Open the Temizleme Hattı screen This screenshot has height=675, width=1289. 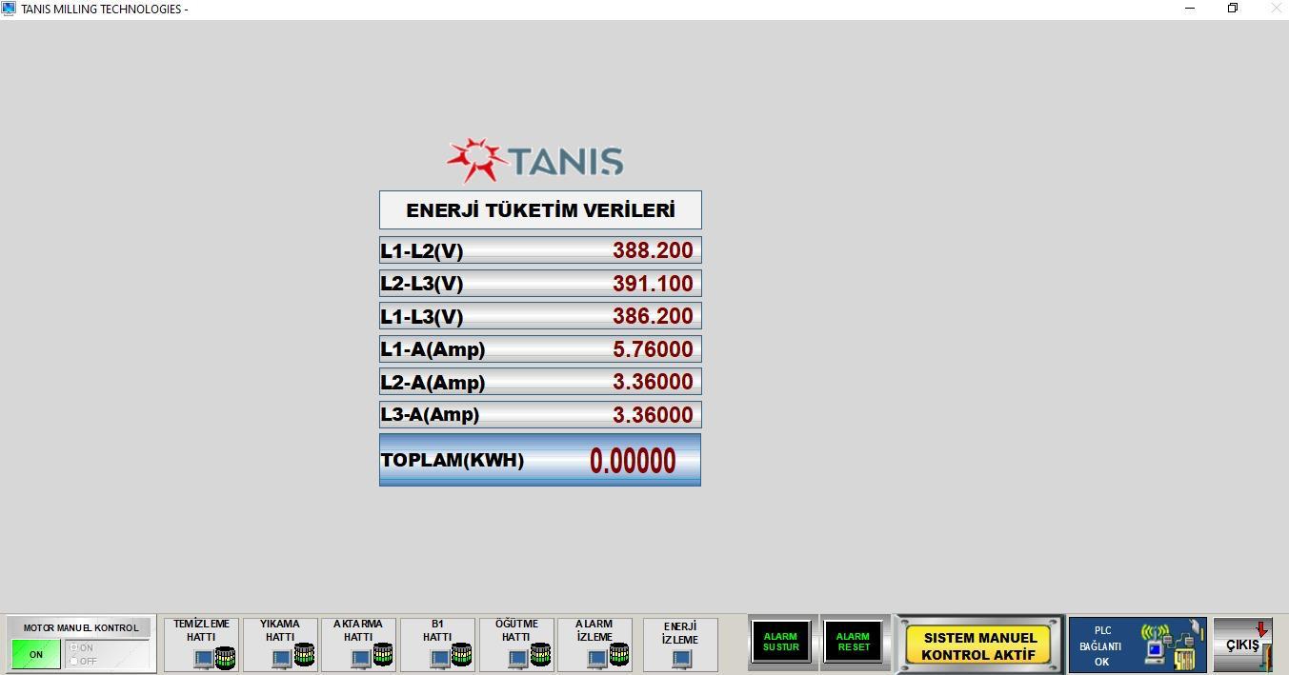201,645
